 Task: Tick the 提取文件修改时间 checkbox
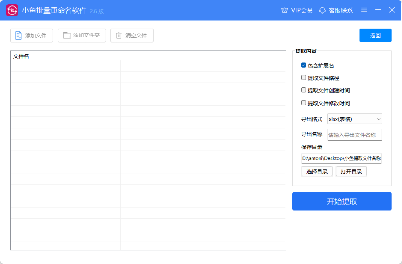[x=304, y=103]
